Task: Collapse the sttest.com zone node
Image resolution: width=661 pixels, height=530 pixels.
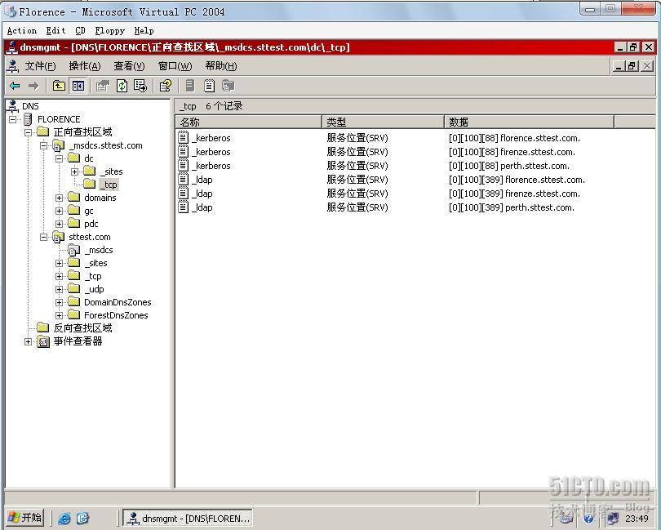Action: (44, 237)
